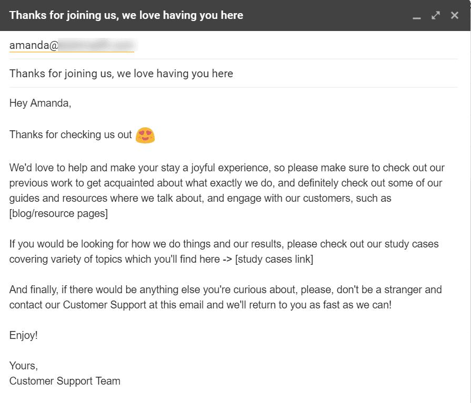Minimize the compose window
The image size is (471, 403).
coord(417,16)
